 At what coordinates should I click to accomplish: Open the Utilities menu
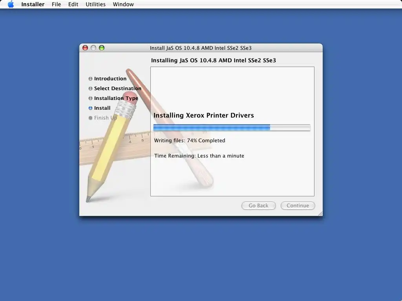click(95, 4)
